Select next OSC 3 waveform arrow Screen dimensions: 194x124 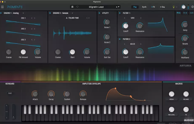coord(34,40)
